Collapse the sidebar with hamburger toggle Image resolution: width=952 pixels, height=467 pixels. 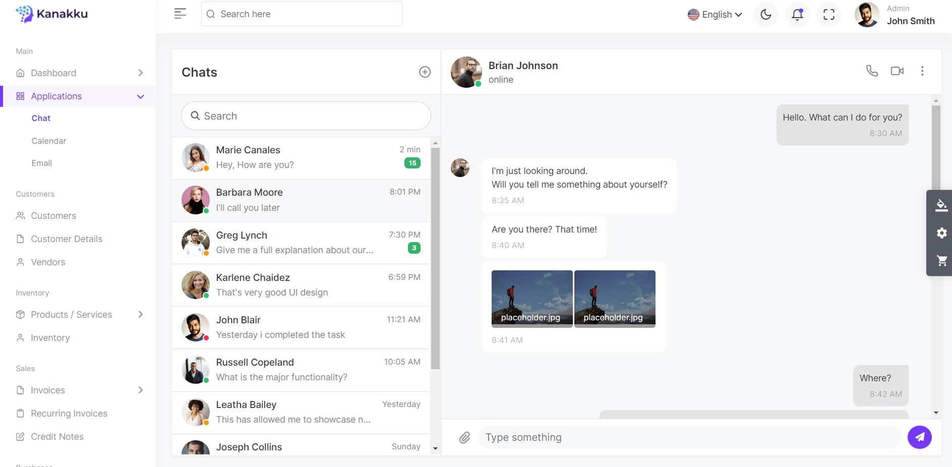click(180, 14)
